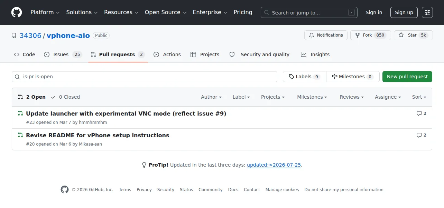
Task: Switch to the Actions tab
Action: coord(167,55)
